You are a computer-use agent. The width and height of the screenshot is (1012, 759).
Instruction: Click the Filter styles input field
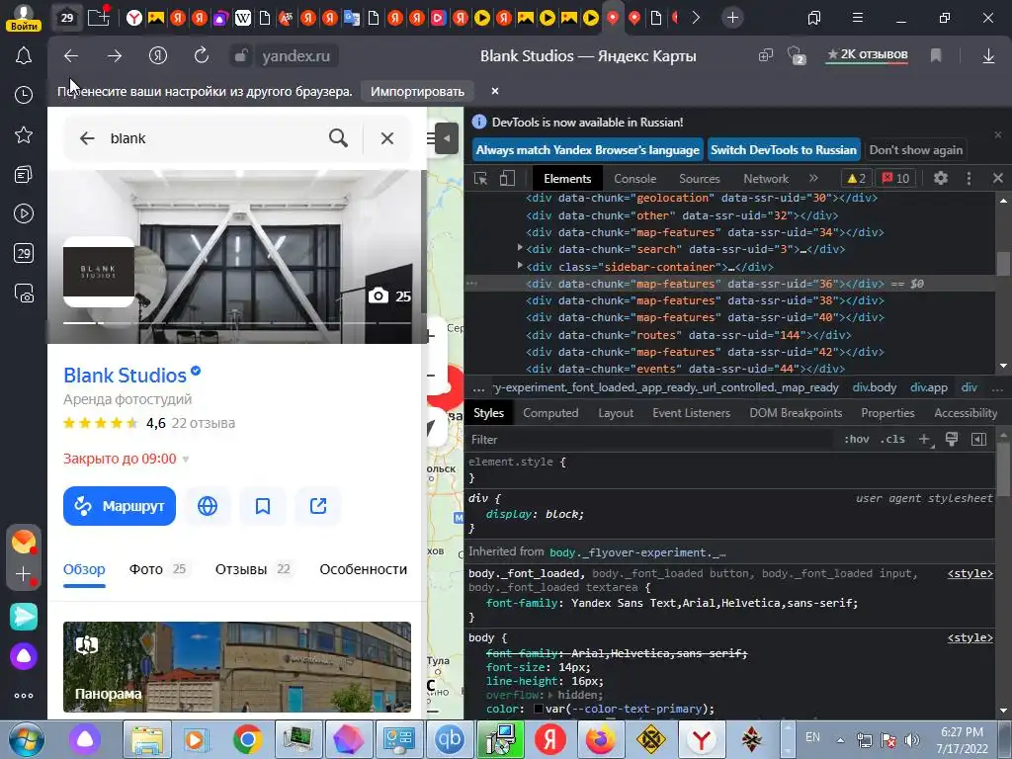pyautogui.click(x=650, y=440)
